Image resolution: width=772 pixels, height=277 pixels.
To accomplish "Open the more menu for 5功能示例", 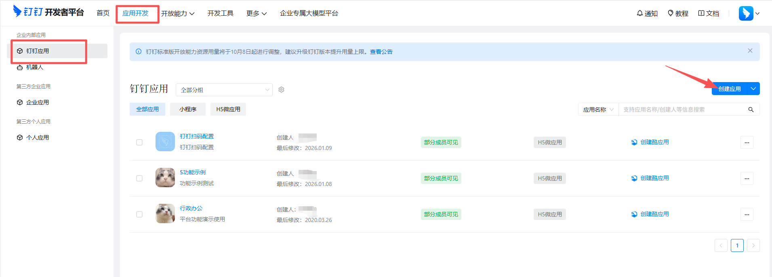I will [x=747, y=178].
